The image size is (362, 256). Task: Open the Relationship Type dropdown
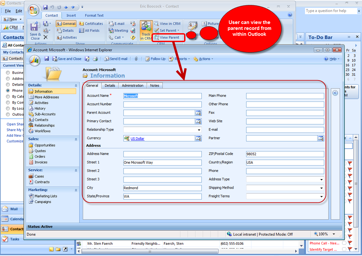(x=199, y=130)
